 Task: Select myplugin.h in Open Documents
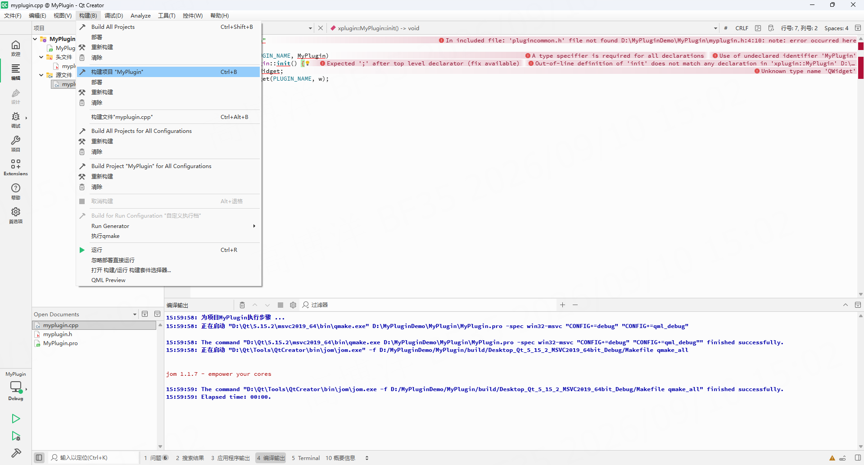point(57,334)
